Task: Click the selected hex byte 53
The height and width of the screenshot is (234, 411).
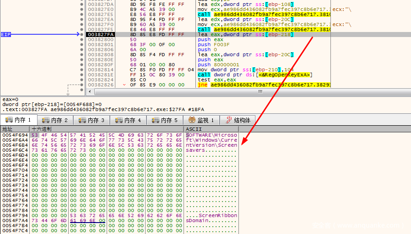Action: pos(35,135)
